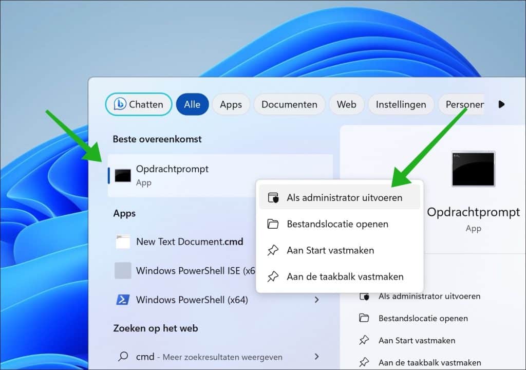Open Windows PowerShell (x64) result
Image resolution: width=526 pixels, height=370 pixels.
click(x=220, y=300)
